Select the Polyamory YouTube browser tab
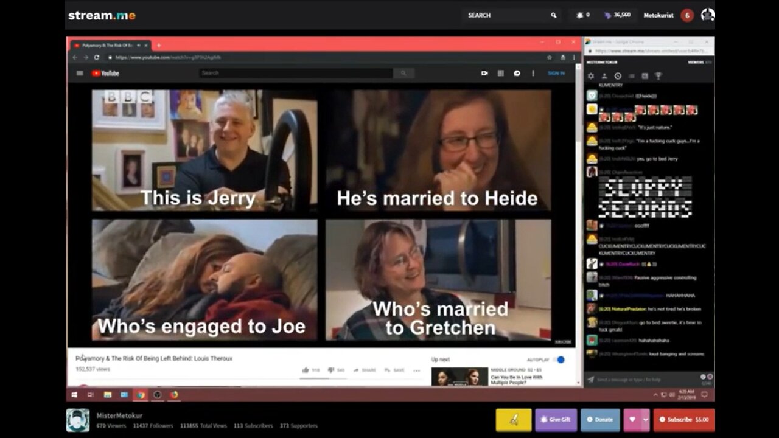This screenshot has width=779, height=438. pyautogui.click(x=110, y=45)
